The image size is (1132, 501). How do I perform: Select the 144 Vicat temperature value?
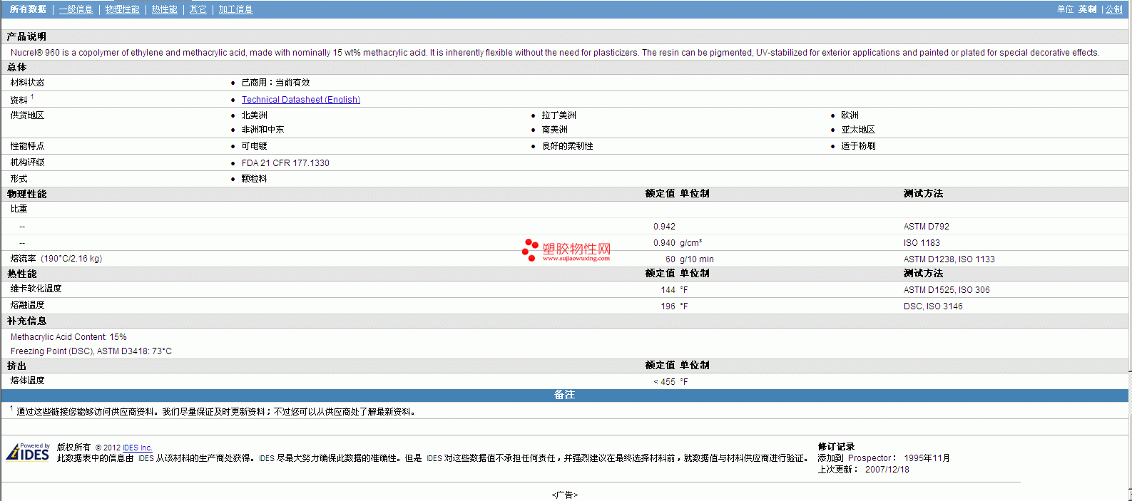(668, 290)
